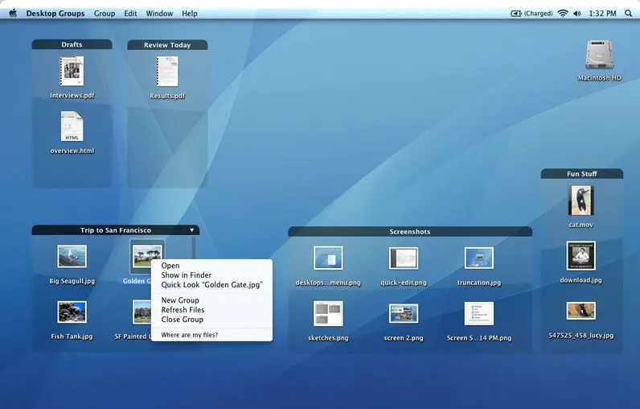This screenshot has height=409, width=640.
Task: Open the Apple menu
Action: (13, 13)
